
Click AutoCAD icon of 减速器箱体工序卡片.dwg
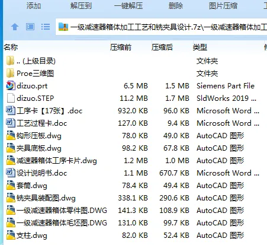coord(11,161)
